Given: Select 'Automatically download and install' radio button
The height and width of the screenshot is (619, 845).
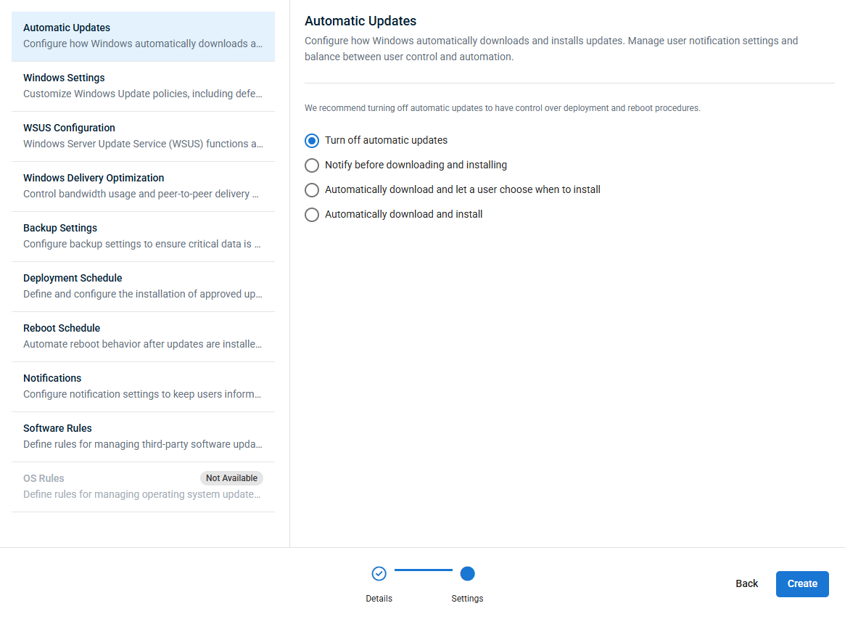Looking at the screenshot, I should click(x=312, y=215).
